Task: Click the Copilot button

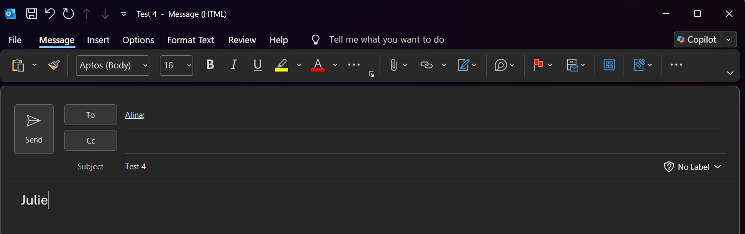Action: (697, 39)
